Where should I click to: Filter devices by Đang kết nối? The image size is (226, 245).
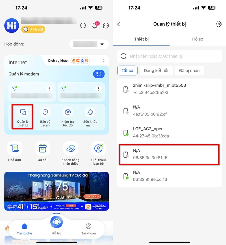coord(156,70)
